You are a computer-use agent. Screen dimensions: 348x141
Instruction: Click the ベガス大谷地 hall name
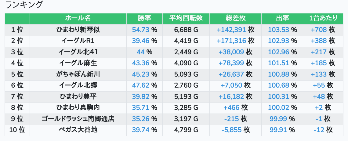tap(78, 130)
